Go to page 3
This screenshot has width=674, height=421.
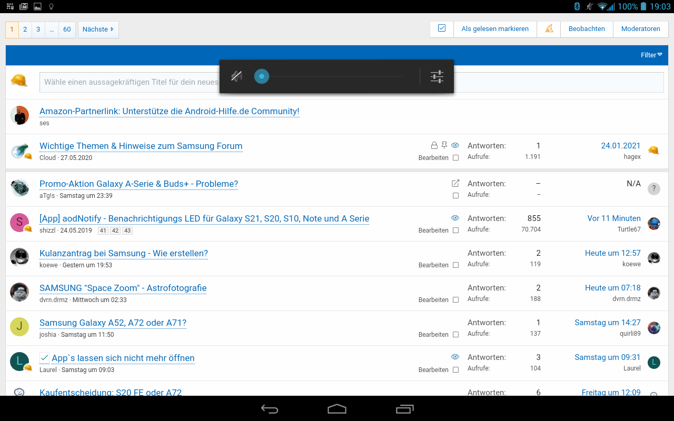click(38, 29)
